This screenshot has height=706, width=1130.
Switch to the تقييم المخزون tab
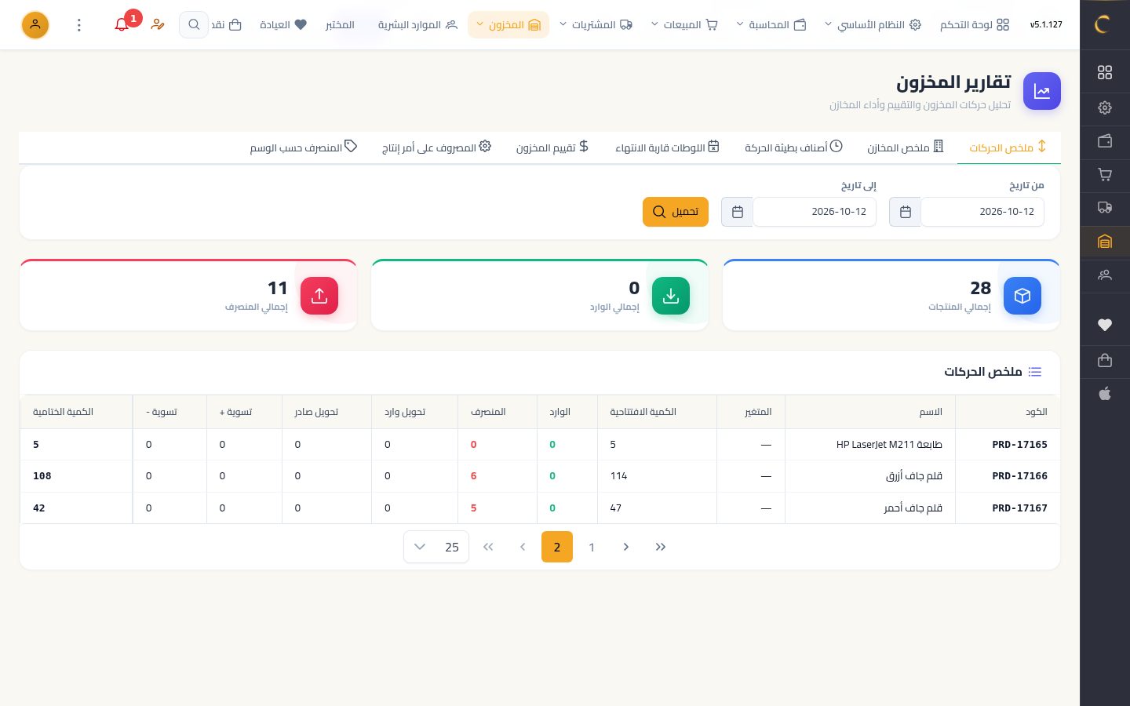[552, 147]
